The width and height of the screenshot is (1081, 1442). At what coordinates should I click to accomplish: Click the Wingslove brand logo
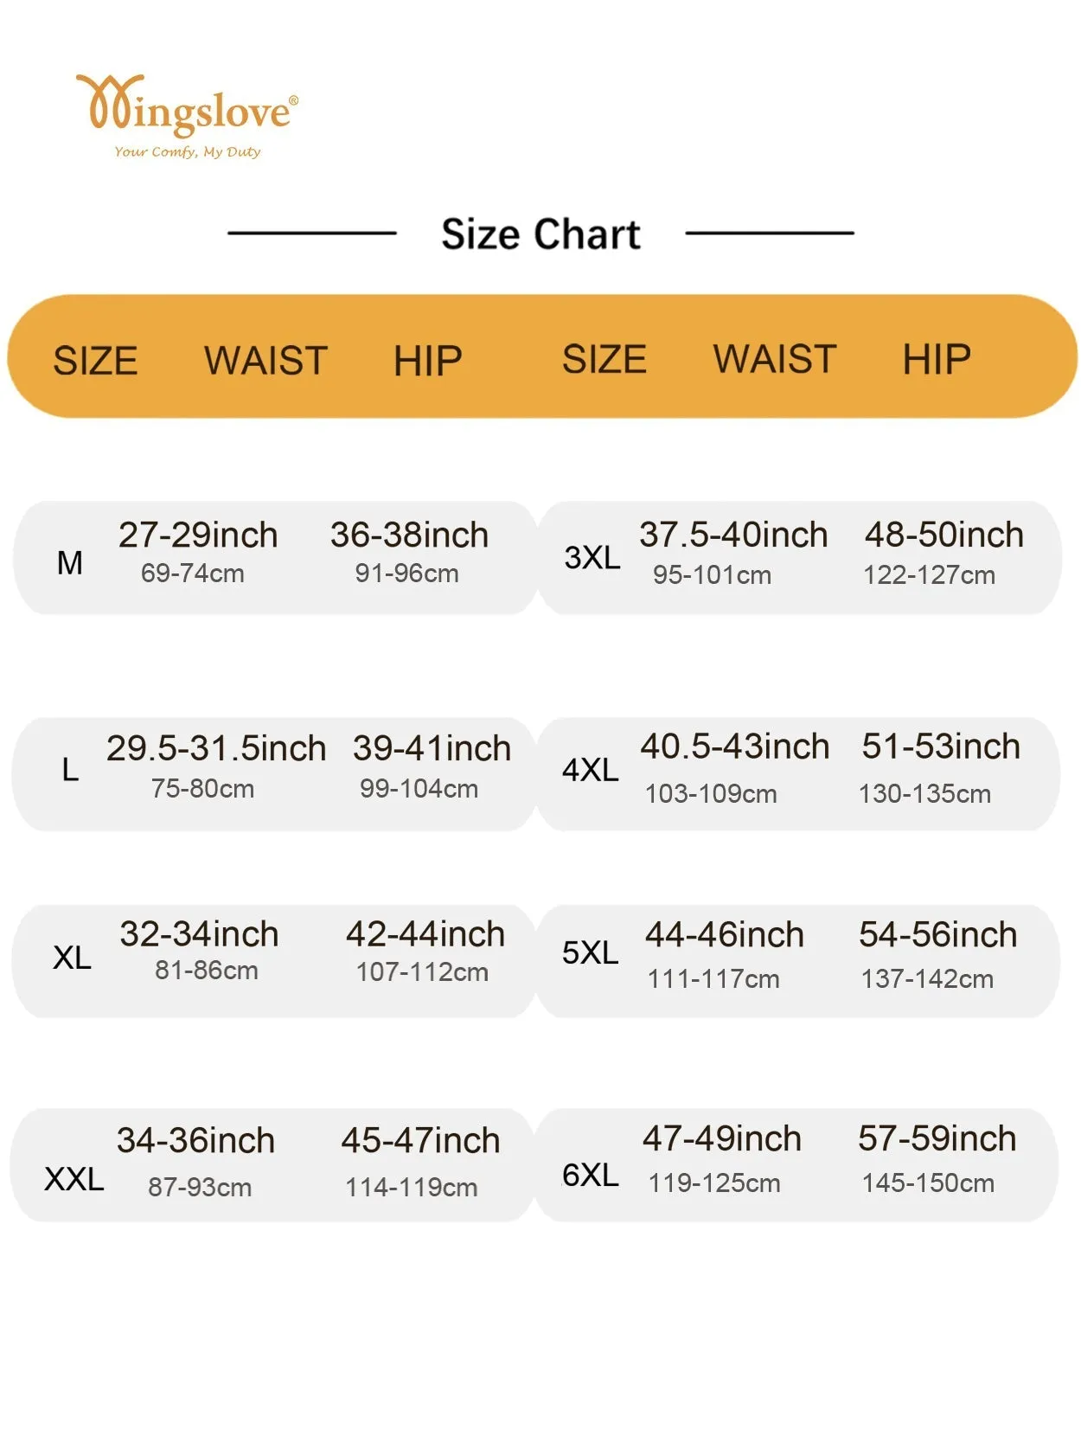(x=188, y=116)
